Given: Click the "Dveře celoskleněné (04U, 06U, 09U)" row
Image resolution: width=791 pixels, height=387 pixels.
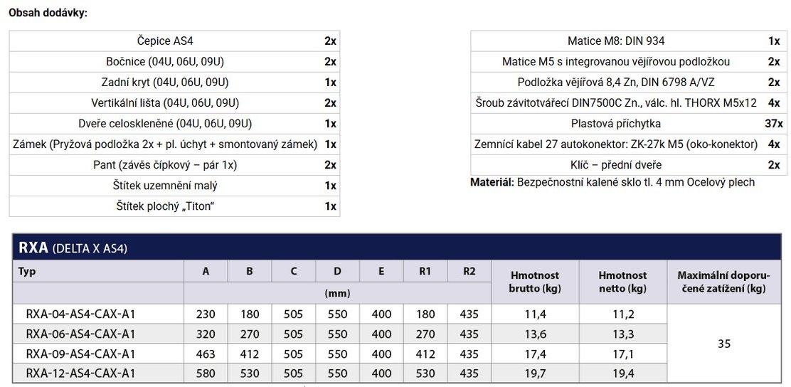Looking at the screenshot, I should point(164,124).
